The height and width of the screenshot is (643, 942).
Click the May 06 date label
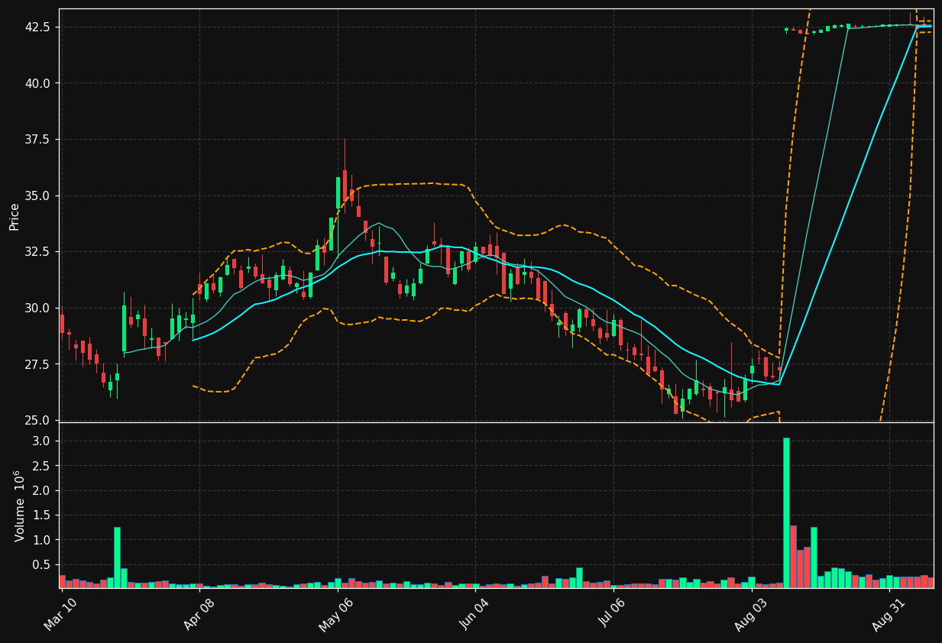tap(336, 615)
